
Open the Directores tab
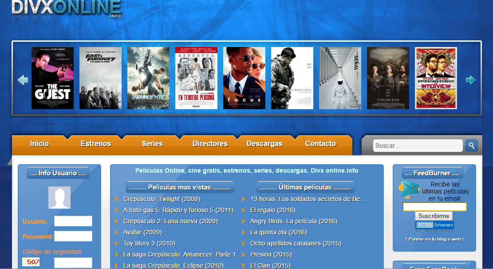(x=210, y=144)
